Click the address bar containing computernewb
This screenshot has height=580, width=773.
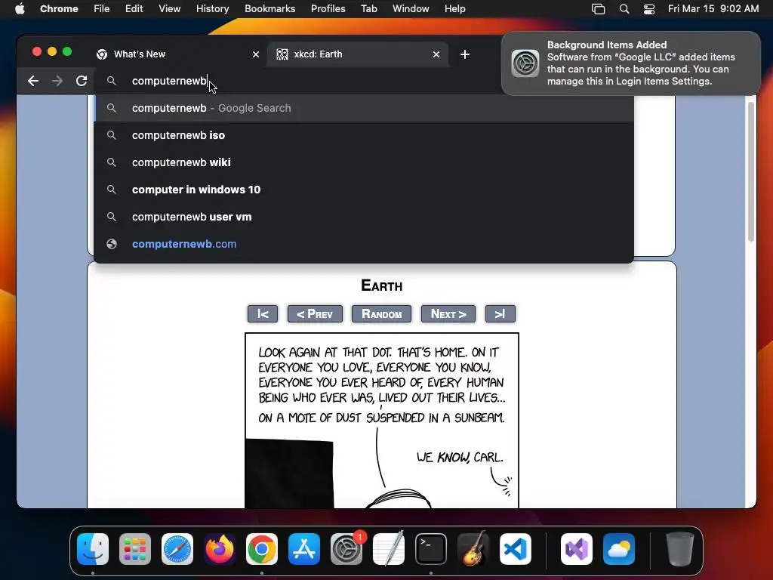pyautogui.click(x=296, y=81)
